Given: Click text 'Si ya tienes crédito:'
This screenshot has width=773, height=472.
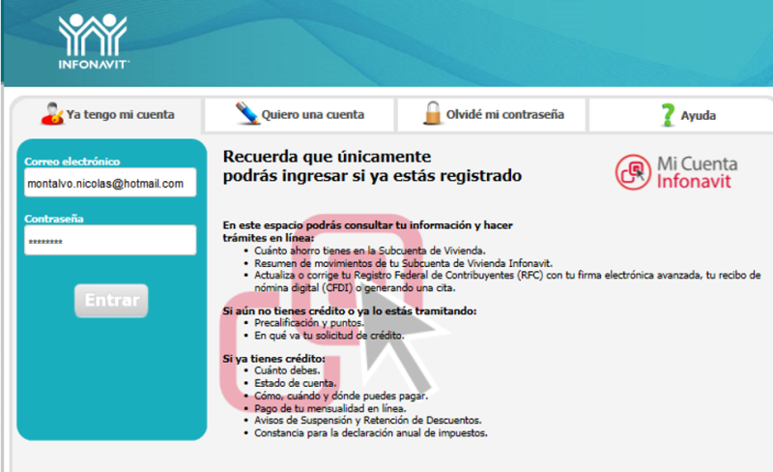Looking at the screenshot, I should (273, 359).
